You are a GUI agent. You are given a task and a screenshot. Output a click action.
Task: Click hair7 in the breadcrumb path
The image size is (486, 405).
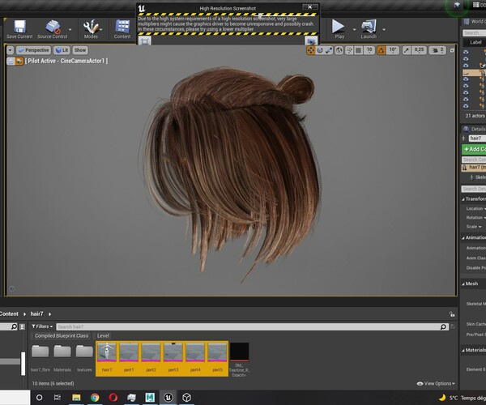(x=36, y=314)
